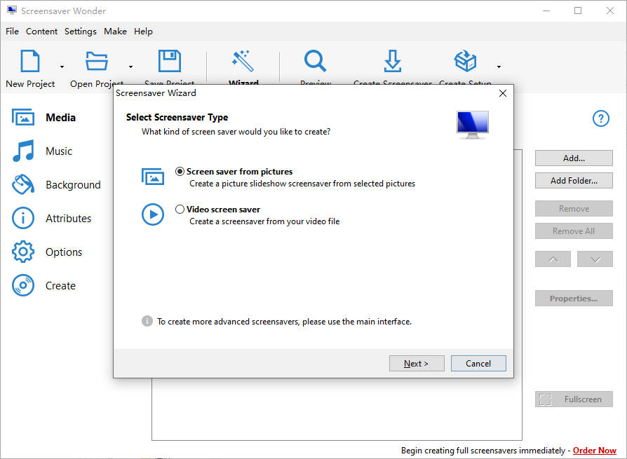This screenshot has height=459, width=627.
Task: Open the Settings menu
Action: [x=81, y=32]
